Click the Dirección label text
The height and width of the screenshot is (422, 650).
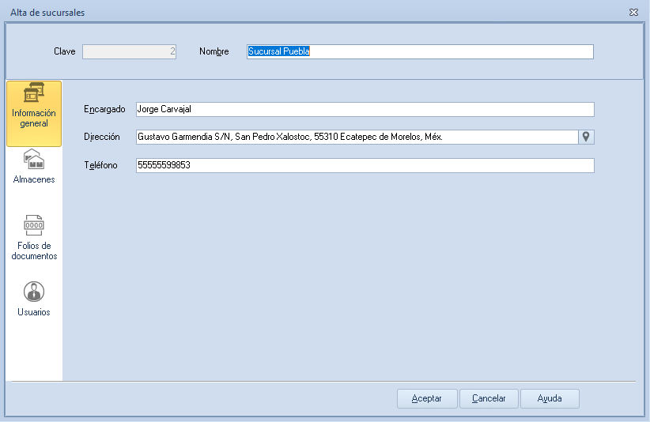pyautogui.click(x=102, y=137)
